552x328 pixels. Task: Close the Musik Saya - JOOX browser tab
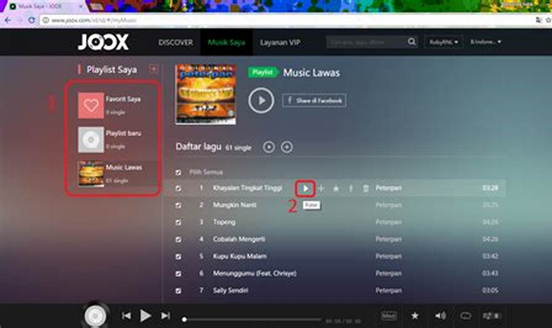point(80,6)
